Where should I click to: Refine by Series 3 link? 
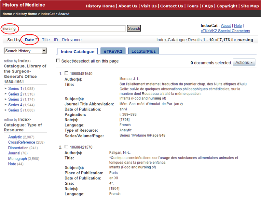[15, 99]
